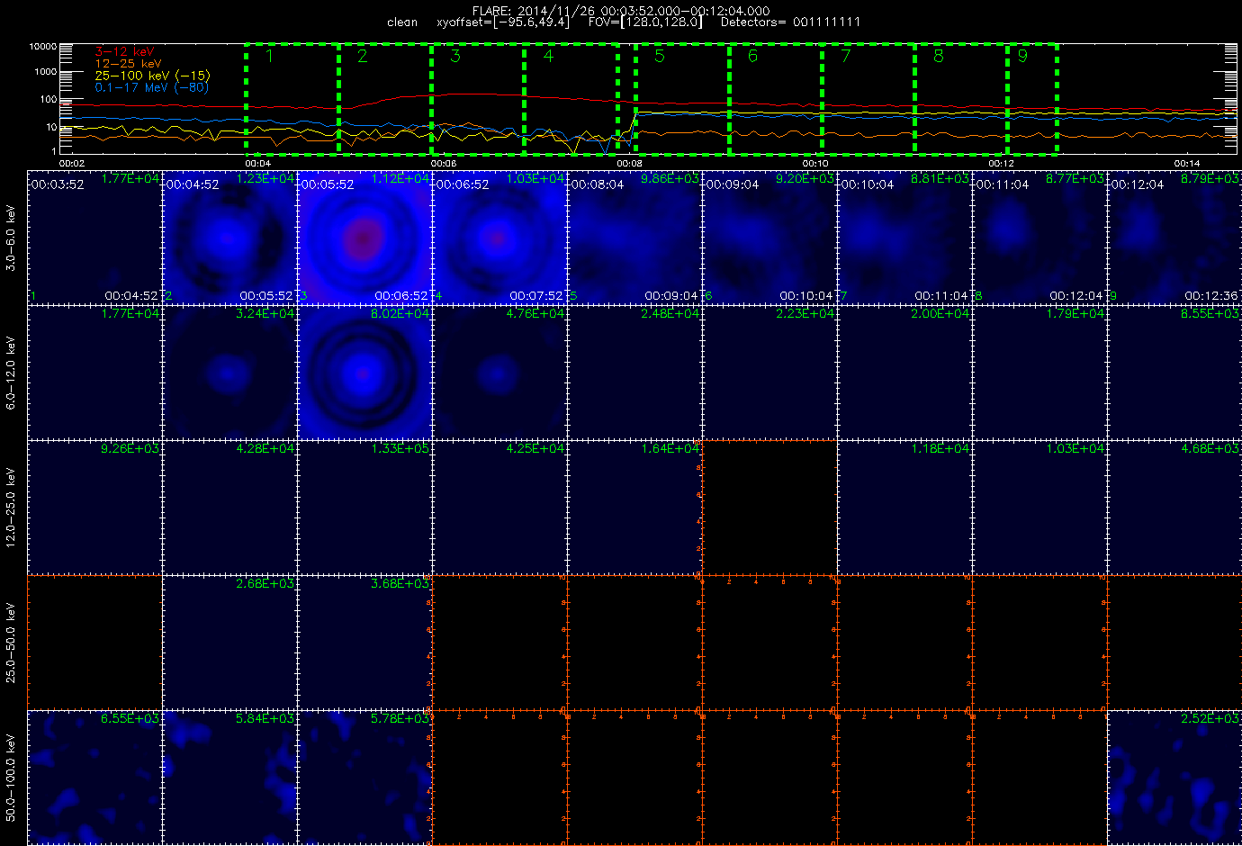
Task: Select the 50.0-100.0 keV image labeled 6.55E+03
Action: (x=94, y=778)
